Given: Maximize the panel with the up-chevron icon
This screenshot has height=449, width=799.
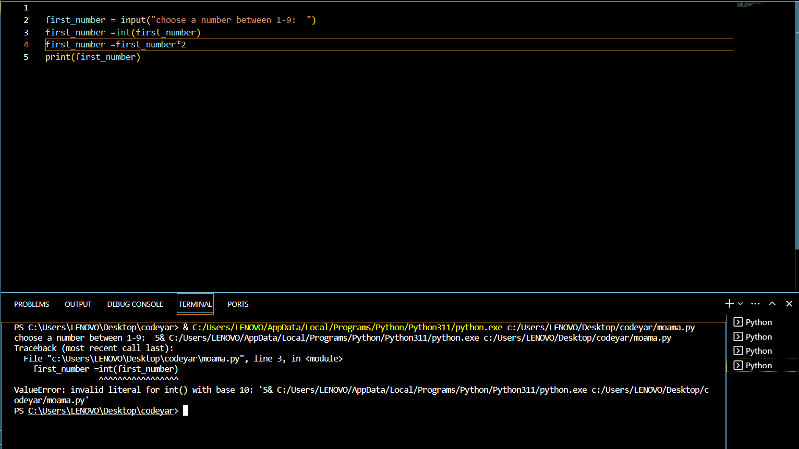Looking at the screenshot, I should [x=772, y=303].
